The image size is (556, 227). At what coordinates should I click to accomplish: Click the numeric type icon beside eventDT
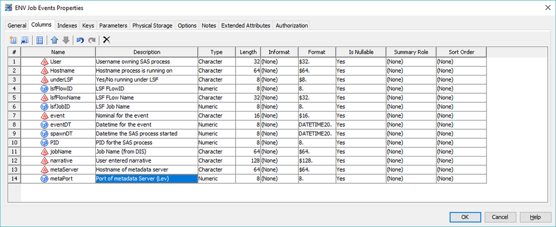click(45, 125)
